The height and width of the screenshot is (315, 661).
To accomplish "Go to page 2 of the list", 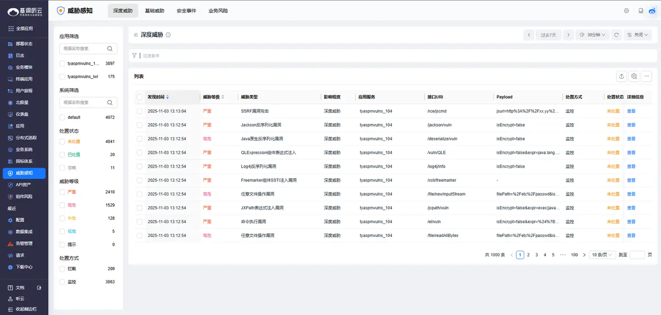I will click(x=528, y=255).
